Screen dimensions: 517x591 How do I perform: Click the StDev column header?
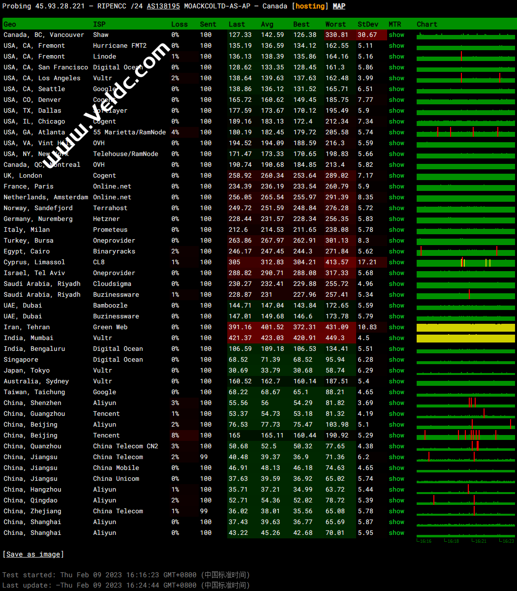[368, 24]
